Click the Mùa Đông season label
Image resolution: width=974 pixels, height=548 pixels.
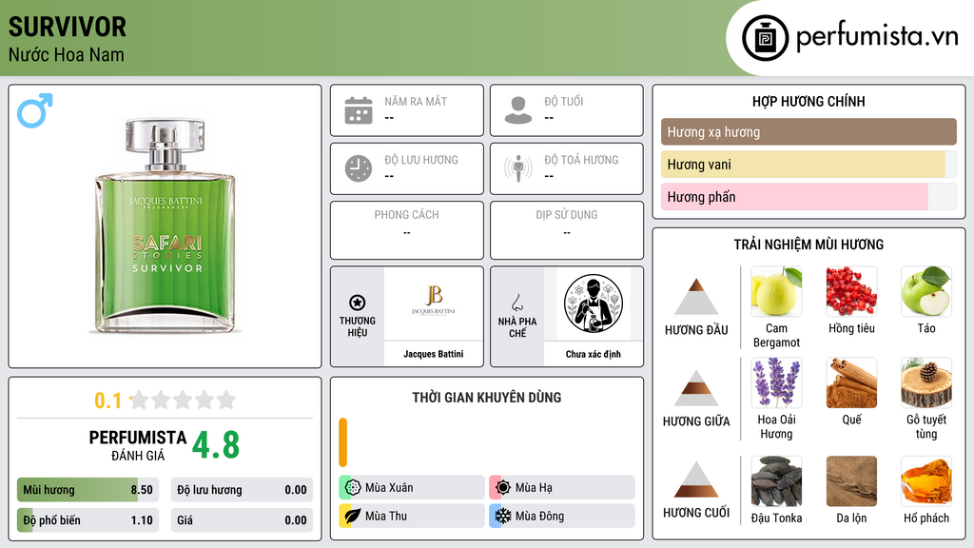point(540,516)
